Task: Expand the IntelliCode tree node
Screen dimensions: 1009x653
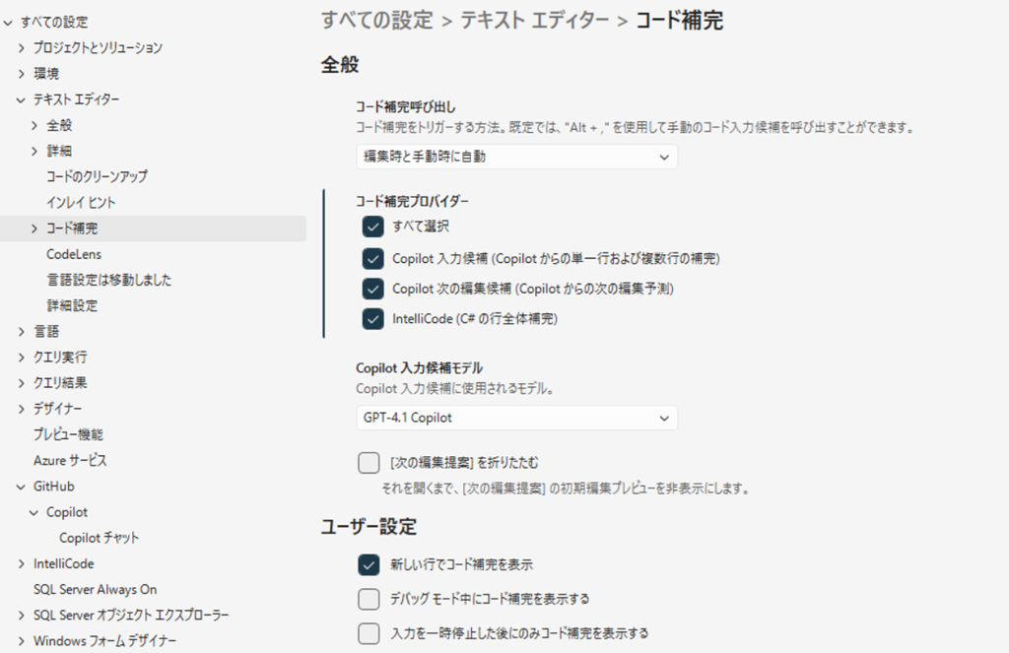Action: pyautogui.click(x=22, y=563)
